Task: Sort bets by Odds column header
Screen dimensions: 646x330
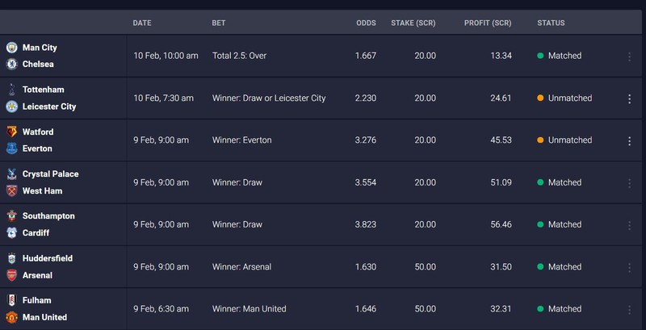Action: point(366,23)
